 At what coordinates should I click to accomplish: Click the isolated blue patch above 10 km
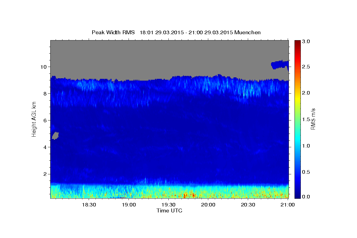(280, 64)
